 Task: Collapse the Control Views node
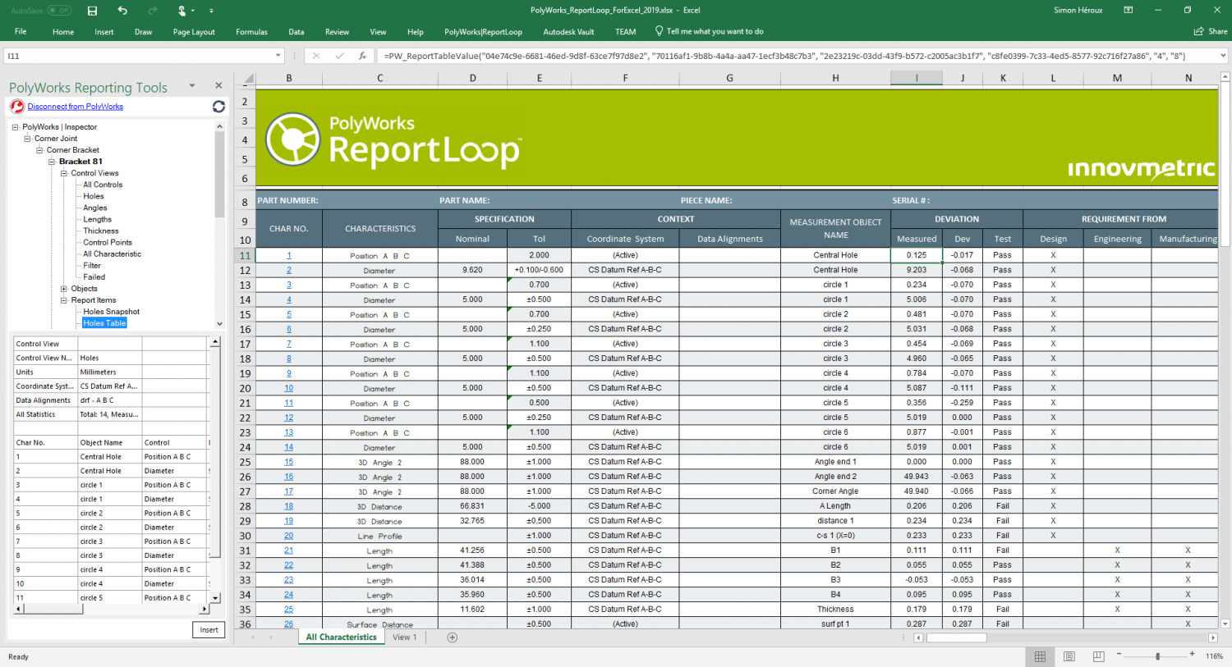64,173
